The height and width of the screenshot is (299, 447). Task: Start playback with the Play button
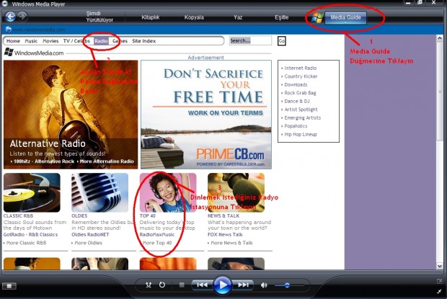(x=223, y=285)
